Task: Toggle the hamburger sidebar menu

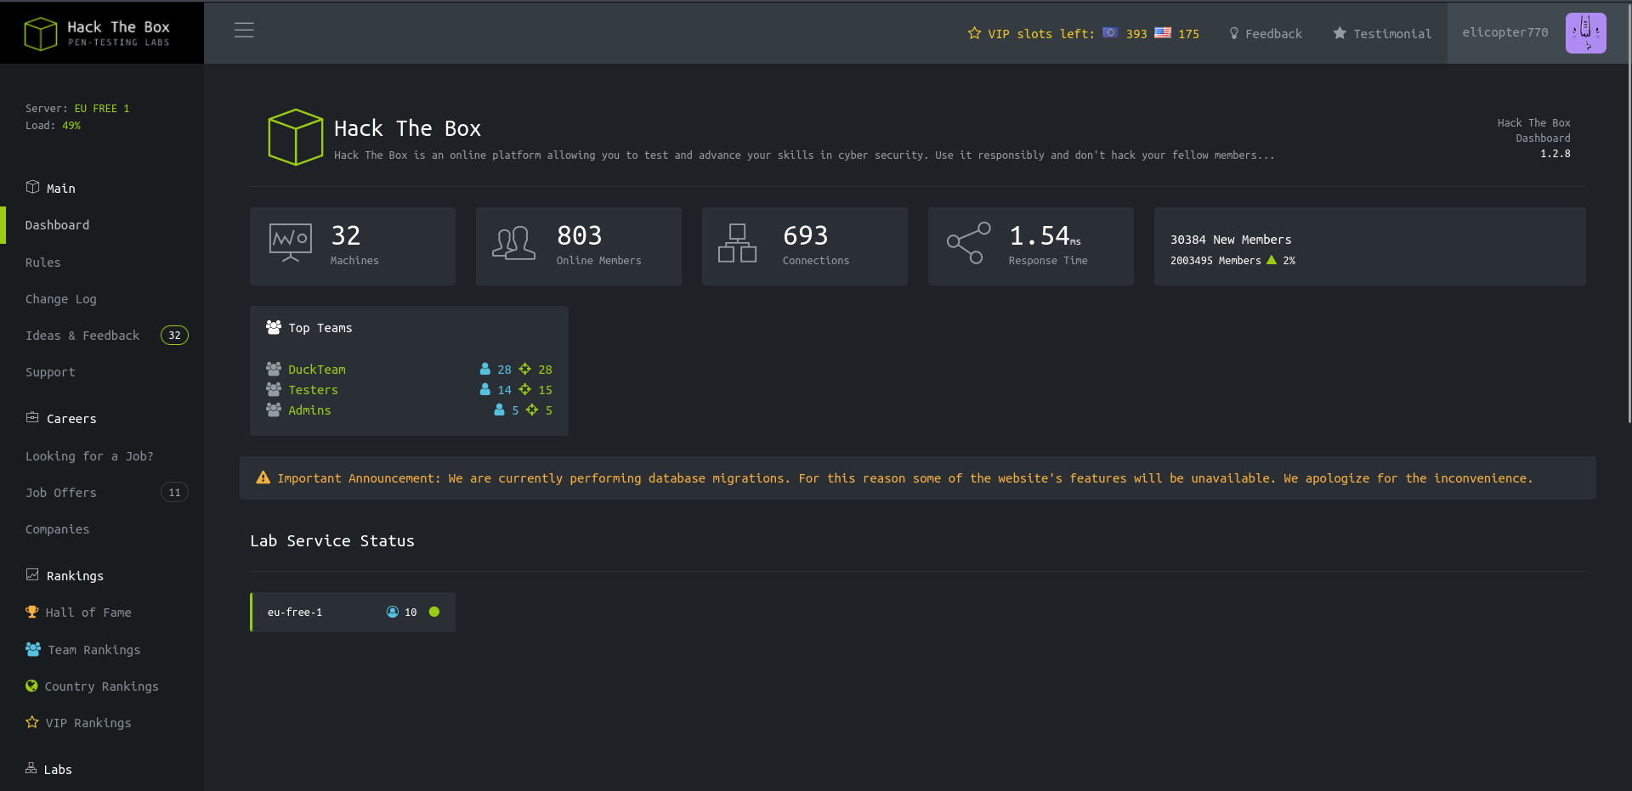Action: click(244, 31)
